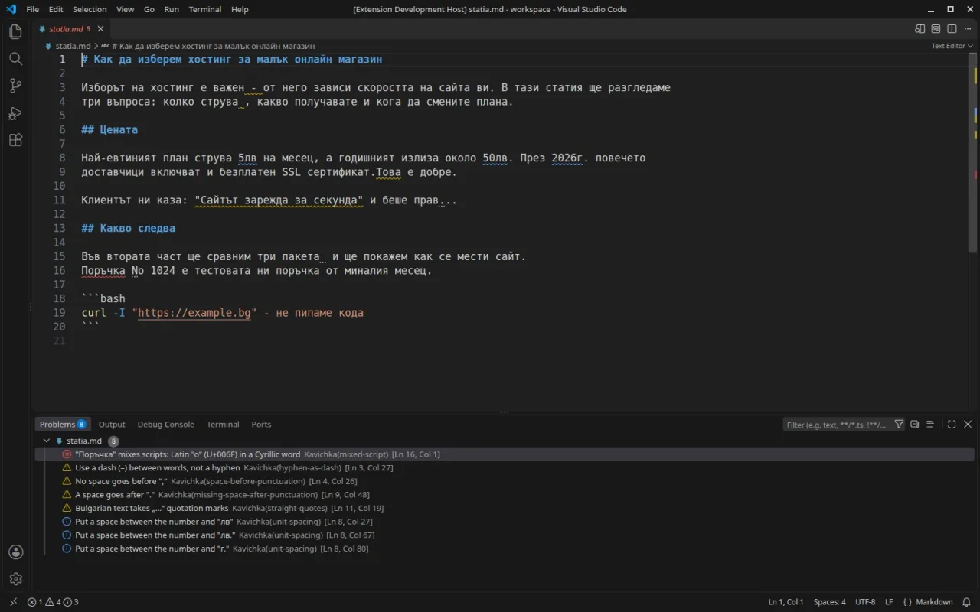
Task: Open the Search view in activity bar
Action: click(x=15, y=59)
